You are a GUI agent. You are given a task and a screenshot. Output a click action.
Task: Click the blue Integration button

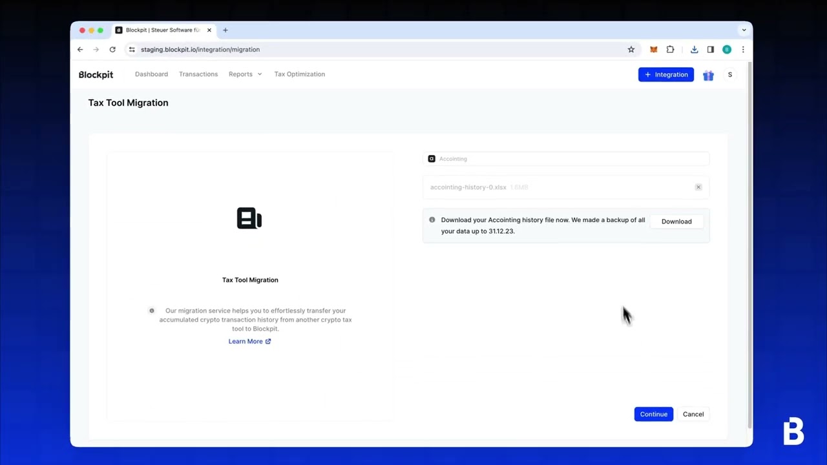point(666,74)
